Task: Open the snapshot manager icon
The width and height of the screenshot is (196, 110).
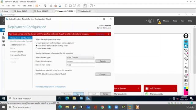Action: point(60,6)
